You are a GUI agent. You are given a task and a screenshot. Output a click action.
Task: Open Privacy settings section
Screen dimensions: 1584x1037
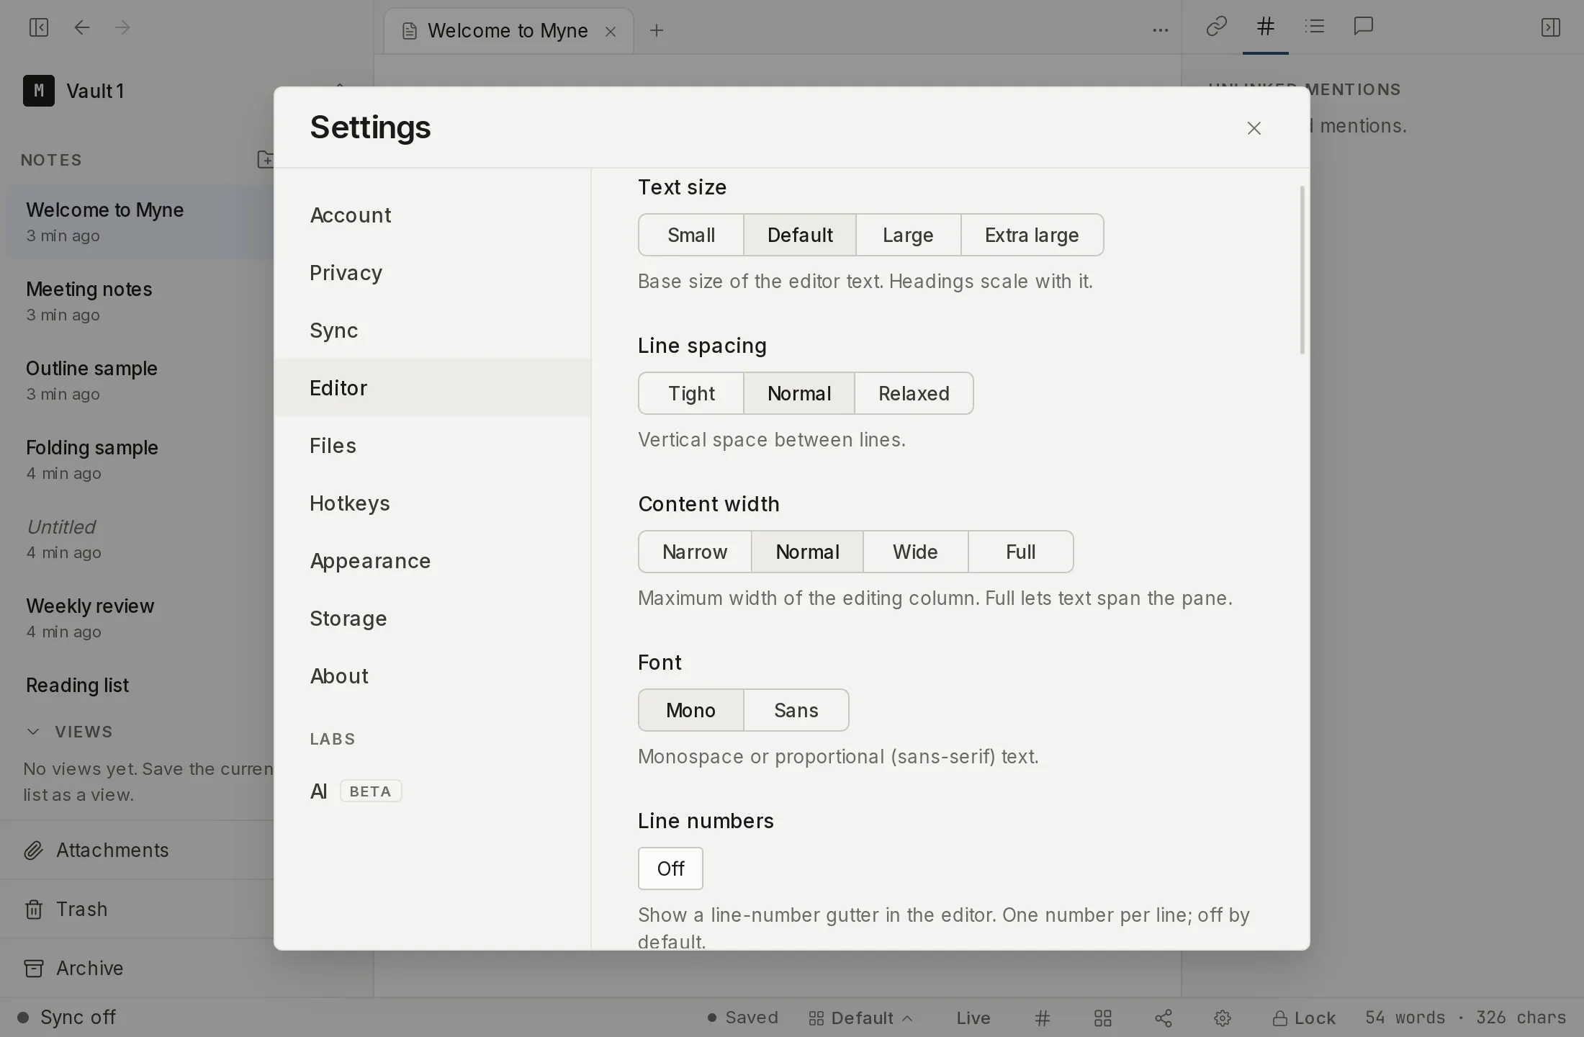pos(432,272)
